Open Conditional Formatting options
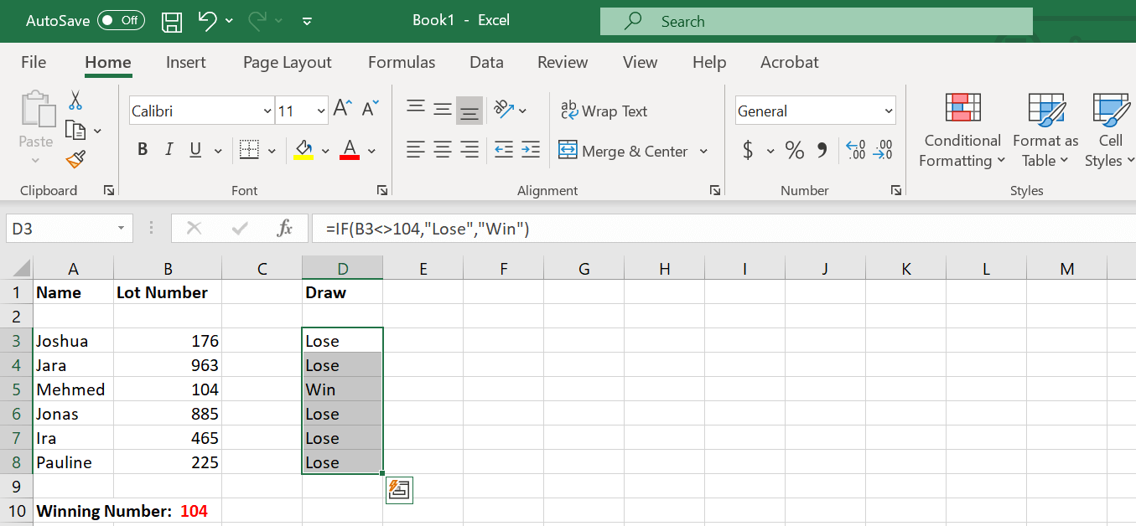 click(961, 131)
